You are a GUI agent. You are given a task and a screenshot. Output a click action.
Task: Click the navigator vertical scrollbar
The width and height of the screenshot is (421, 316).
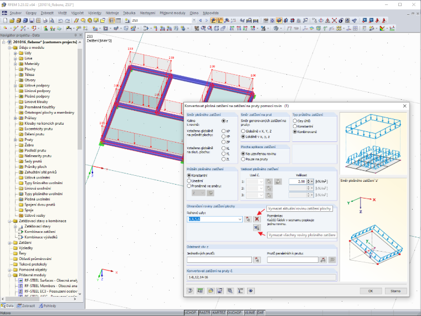tap(80, 99)
